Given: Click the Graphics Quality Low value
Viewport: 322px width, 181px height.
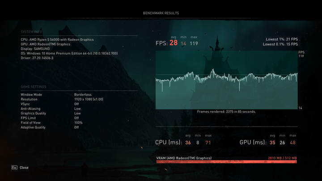Looking at the screenshot, I should [x=77, y=113].
